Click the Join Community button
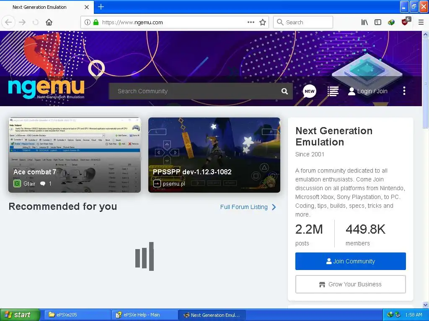 (x=351, y=261)
